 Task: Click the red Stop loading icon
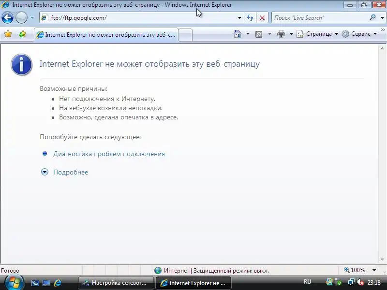pyautogui.click(x=262, y=18)
